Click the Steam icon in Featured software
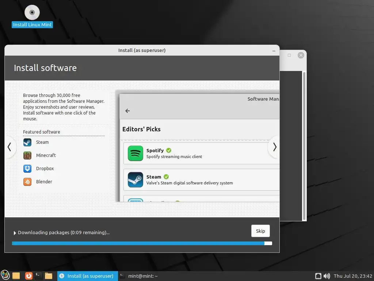374x281 pixels. [27, 142]
